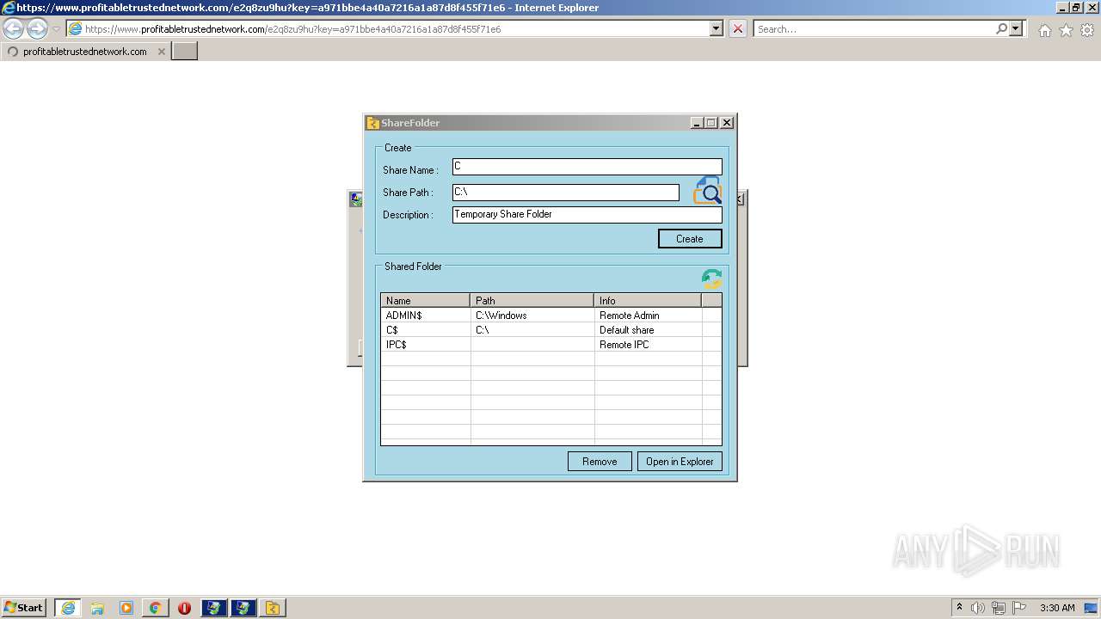Click the browser Search box

point(874,28)
